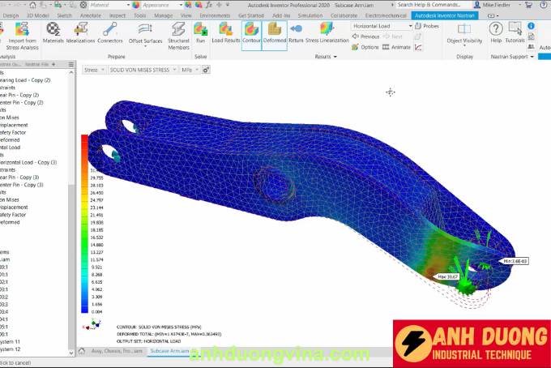Click the Materials icon in Prepare panel
The height and width of the screenshot is (368, 551).
53,33
